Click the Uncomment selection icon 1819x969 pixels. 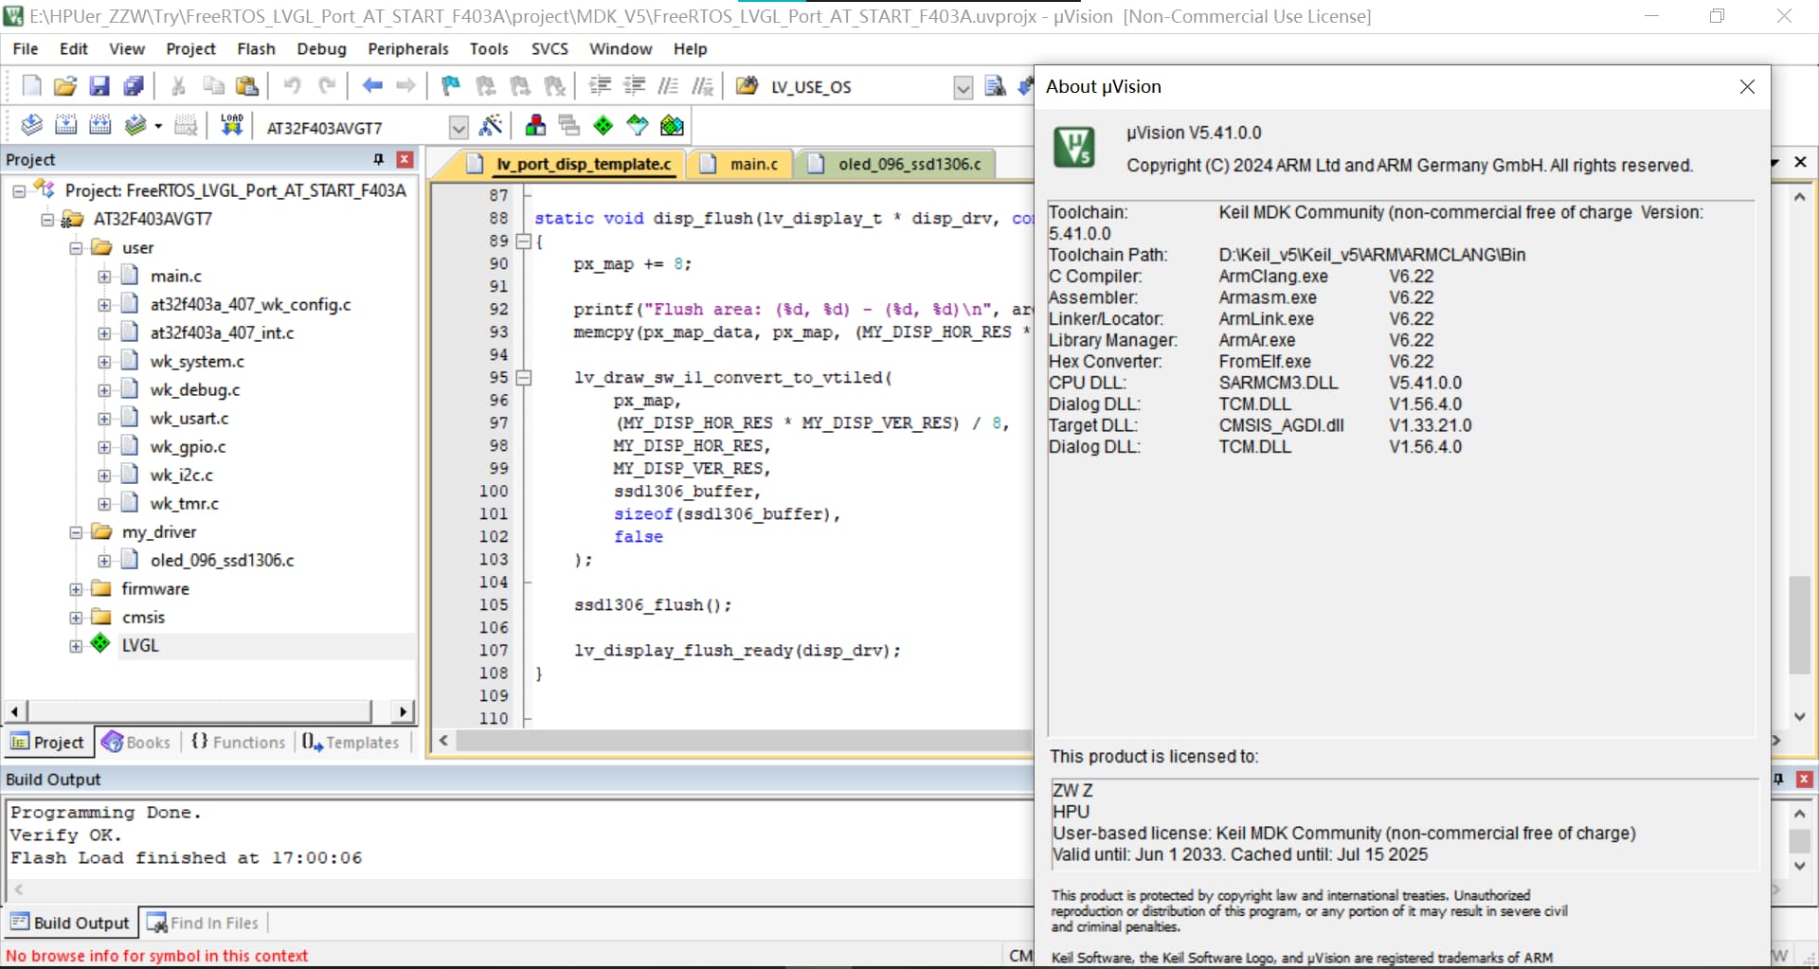coord(702,86)
